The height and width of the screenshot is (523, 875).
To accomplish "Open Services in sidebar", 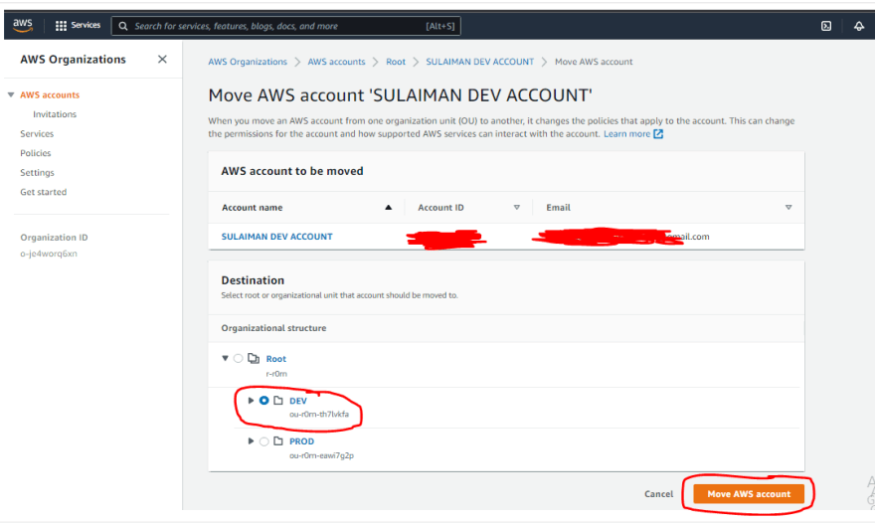I will 37,134.
